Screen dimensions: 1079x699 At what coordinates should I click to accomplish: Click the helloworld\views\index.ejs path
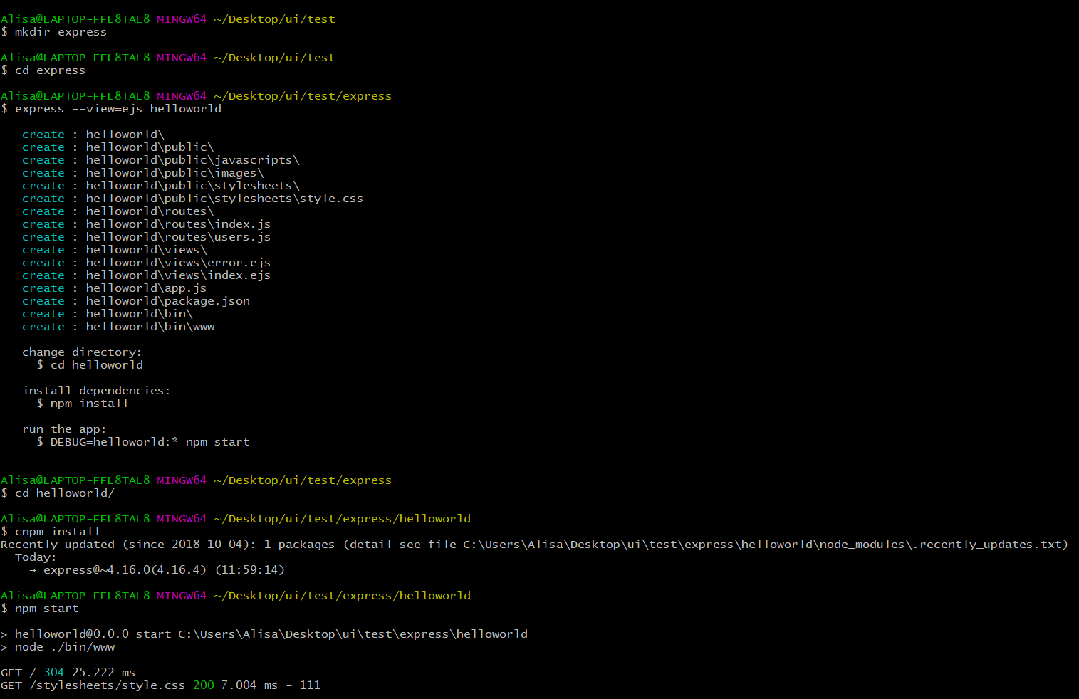(x=178, y=275)
